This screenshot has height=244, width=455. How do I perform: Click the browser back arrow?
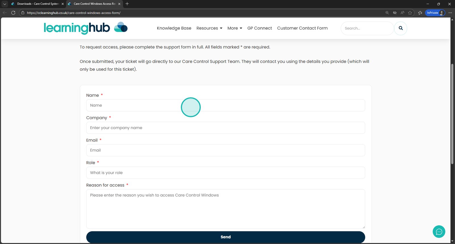click(5, 13)
